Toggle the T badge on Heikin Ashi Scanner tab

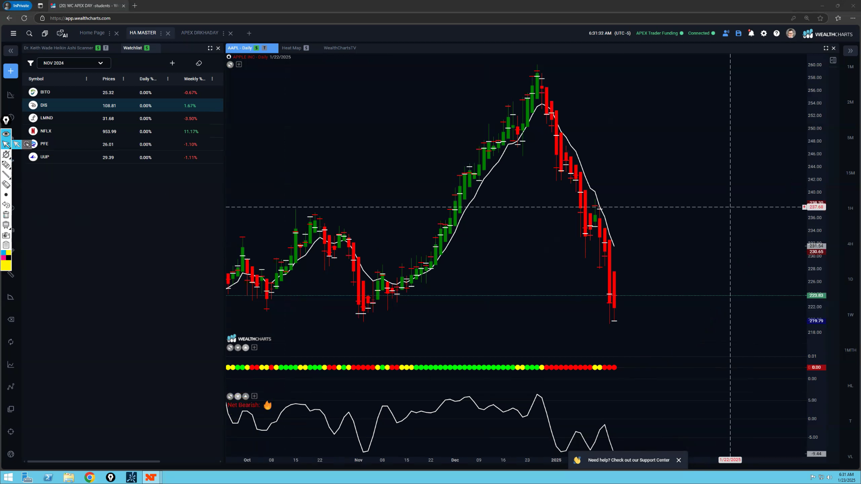[106, 48]
